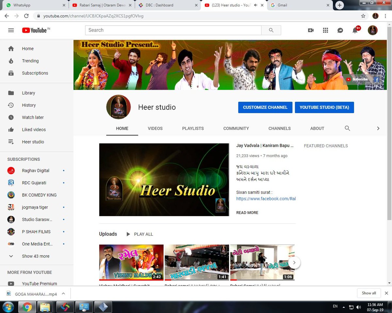Go to Home in the sidebar
Image resolution: width=392 pixels, height=313 pixels.
37,49
